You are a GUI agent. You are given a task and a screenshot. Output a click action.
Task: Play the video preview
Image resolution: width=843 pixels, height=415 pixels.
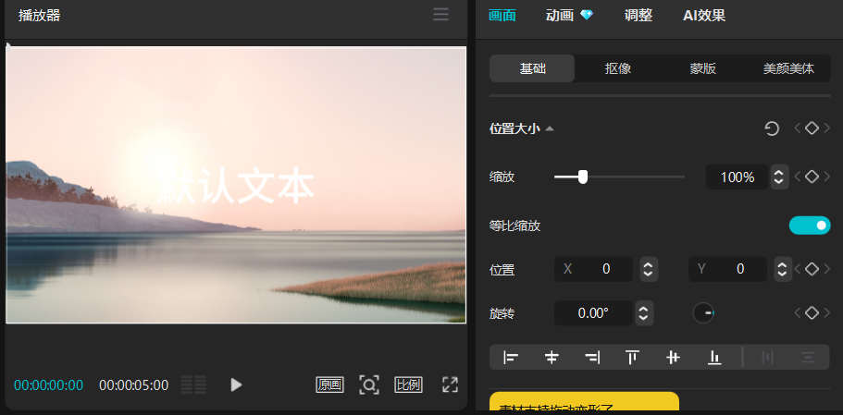pyautogui.click(x=236, y=384)
